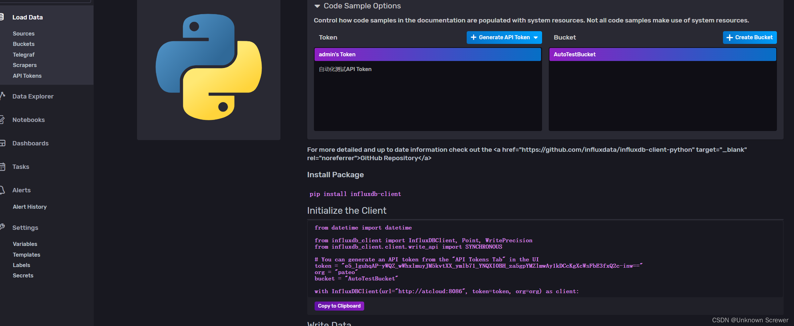The width and height of the screenshot is (794, 326).
Task: Click the Create Bucket button
Action: click(x=750, y=38)
